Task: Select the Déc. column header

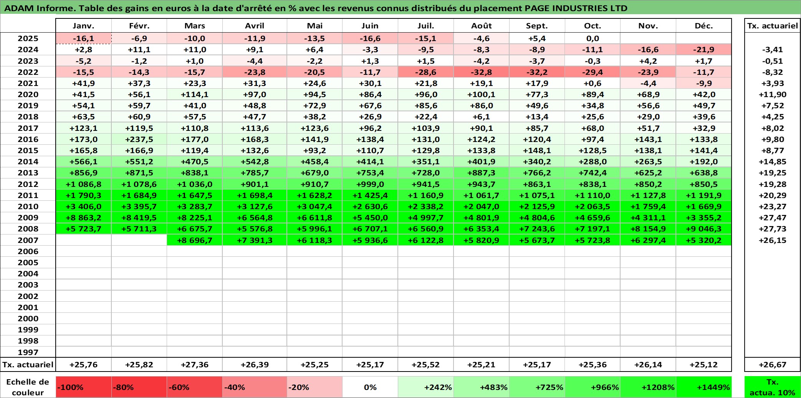Action: (703, 26)
